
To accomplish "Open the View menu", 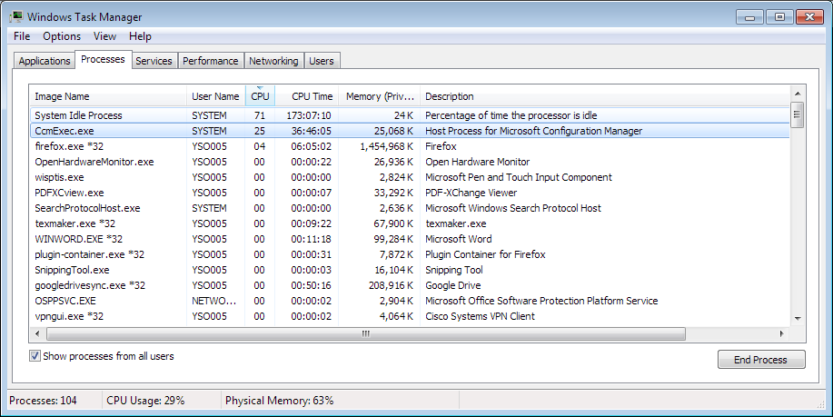I will point(104,36).
